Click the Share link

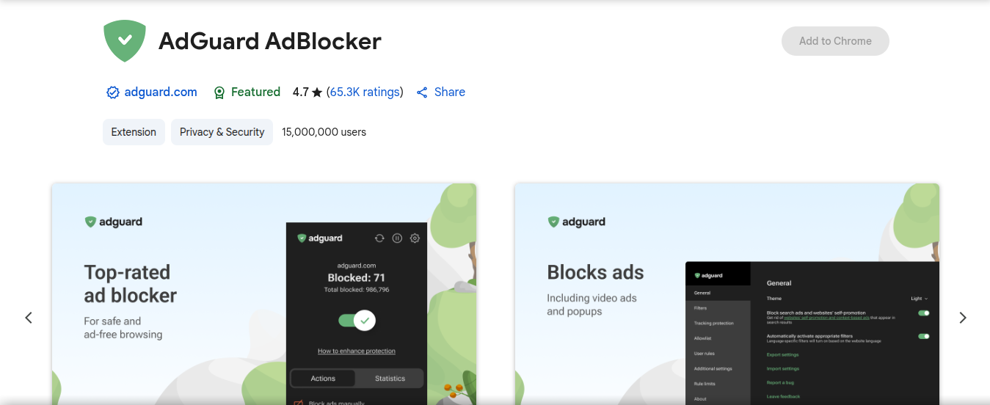(441, 92)
